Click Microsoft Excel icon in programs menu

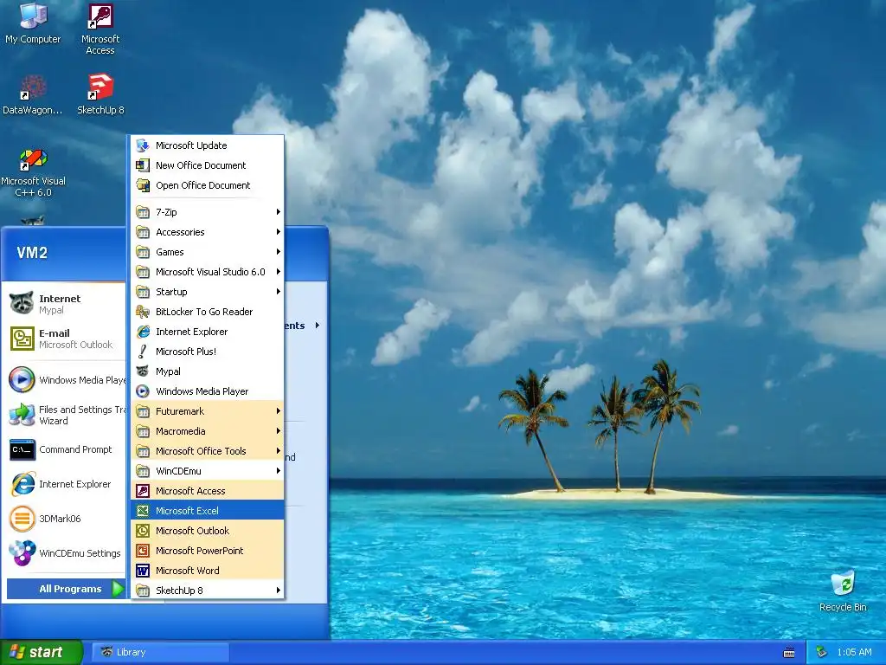[x=143, y=511]
